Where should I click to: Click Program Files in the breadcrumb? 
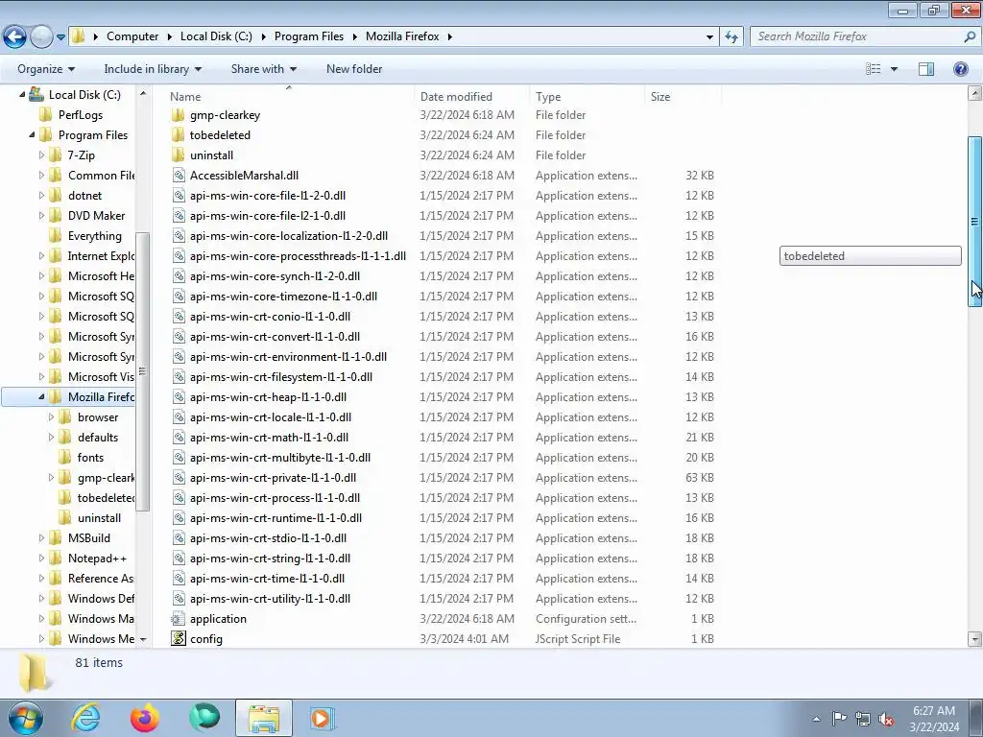click(309, 36)
